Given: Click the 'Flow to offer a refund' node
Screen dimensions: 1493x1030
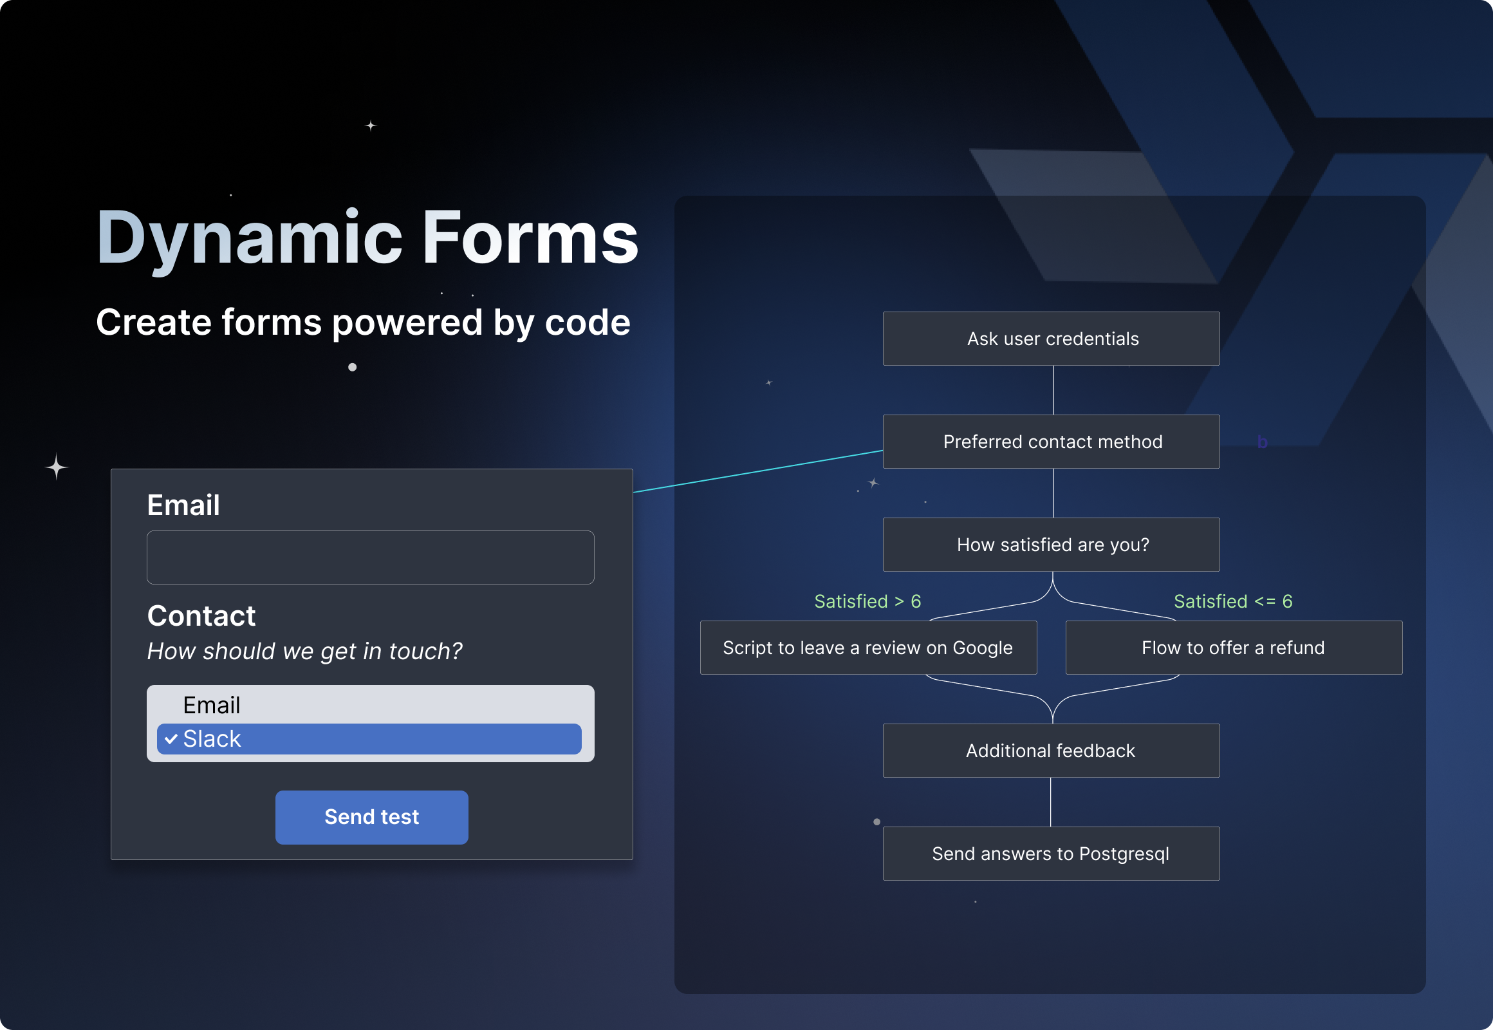Looking at the screenshot, I should coord(1233,648).
